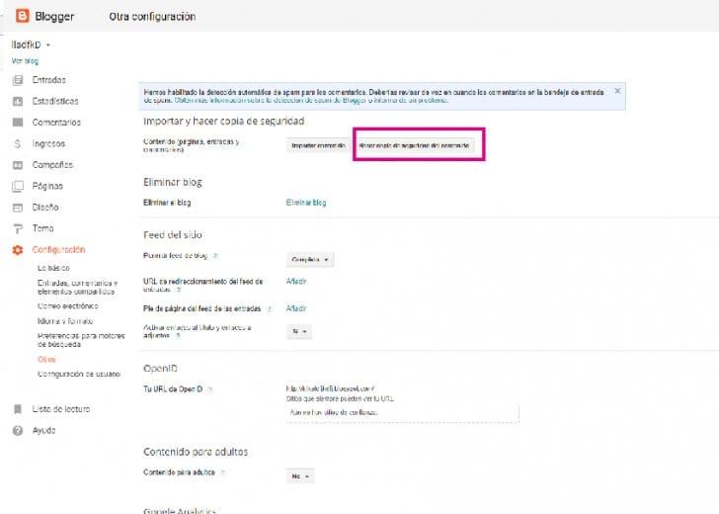Click the Importar contenido button
The width and height of the screenshot is (719, 514).
[x=318, y=145]
